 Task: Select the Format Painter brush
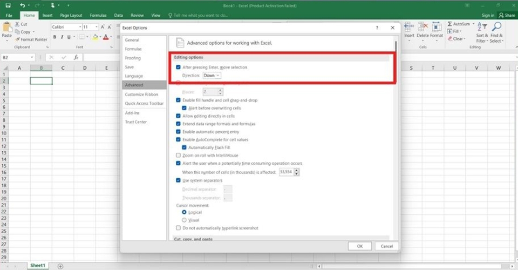tap(17, 39)
